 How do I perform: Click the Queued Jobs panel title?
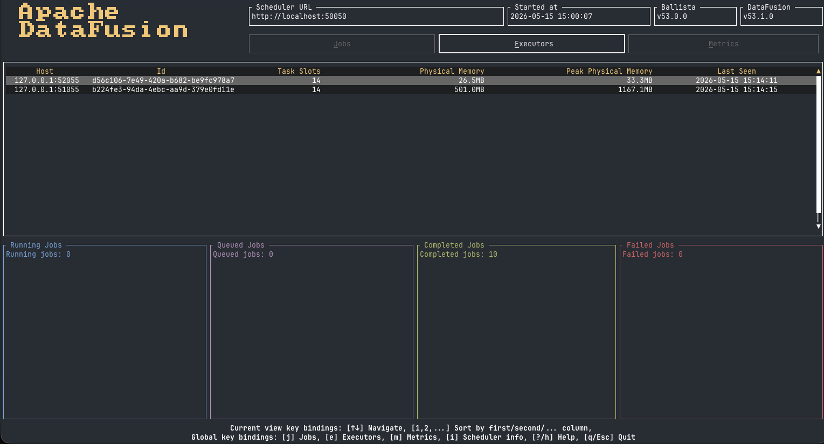(241, 245)
